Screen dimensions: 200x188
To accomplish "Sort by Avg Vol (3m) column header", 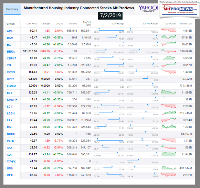I will click(x=87, y=24).
